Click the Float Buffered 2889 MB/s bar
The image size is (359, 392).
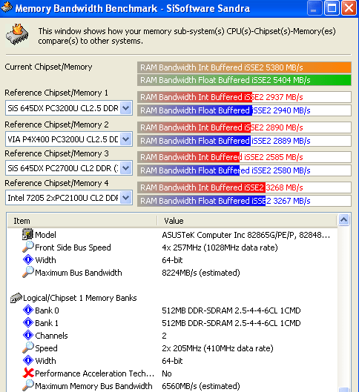(x=244, y=141)
